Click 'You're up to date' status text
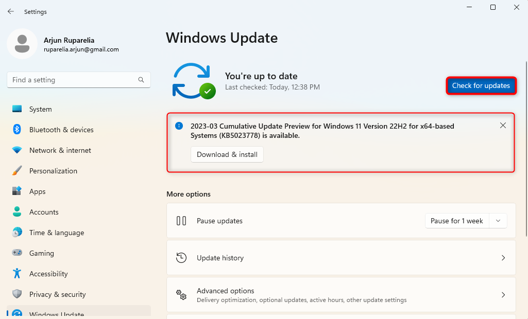This screenshot has height=319, width=528. point(261,76)
